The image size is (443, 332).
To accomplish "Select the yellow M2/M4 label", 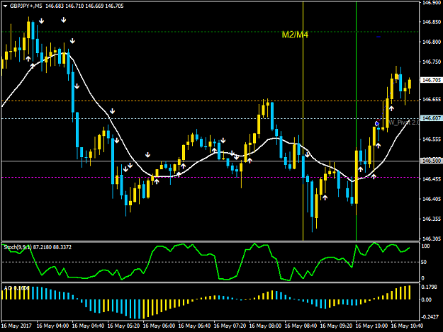I will coord(295,35).
